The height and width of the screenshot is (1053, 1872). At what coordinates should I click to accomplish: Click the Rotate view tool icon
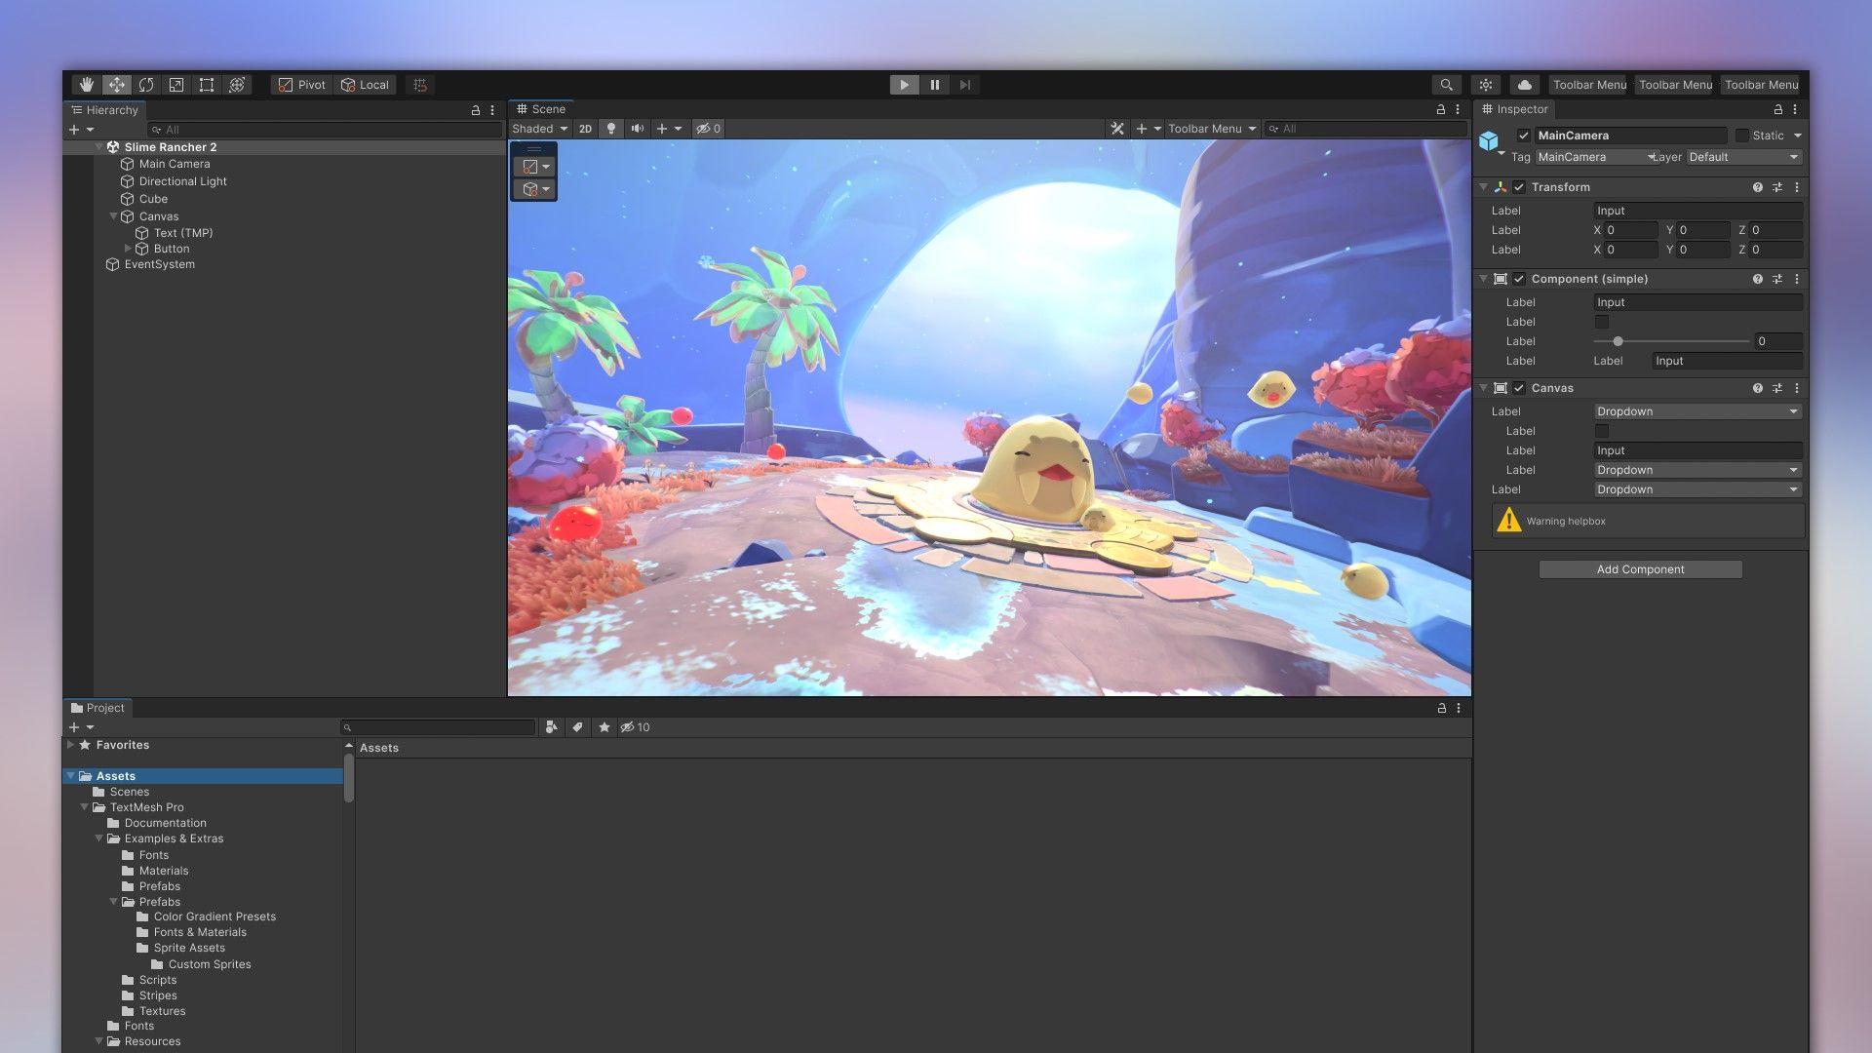click(x=145, y=84)
